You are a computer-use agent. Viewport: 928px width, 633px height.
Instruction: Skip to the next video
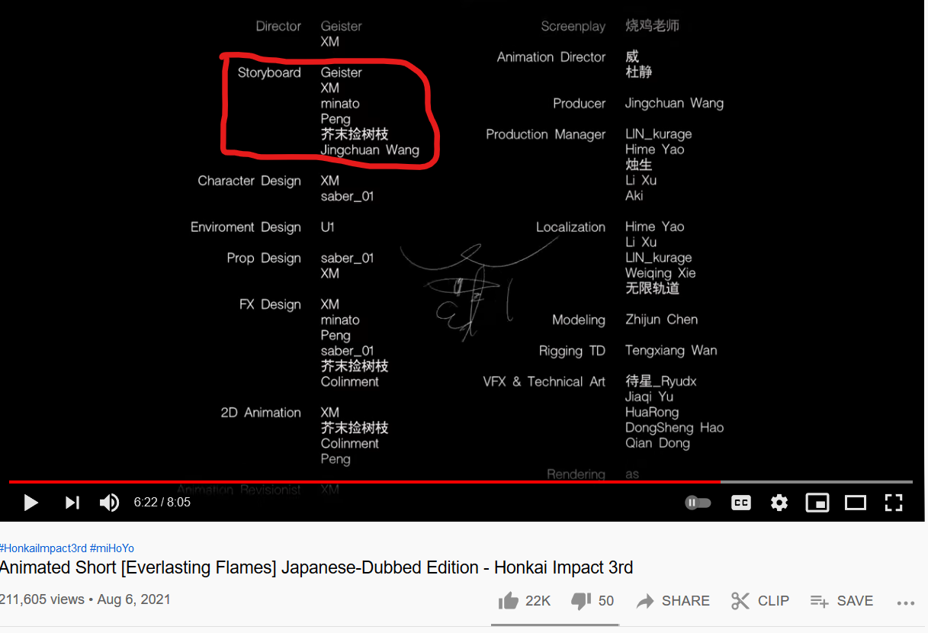(x=72, y=503)
